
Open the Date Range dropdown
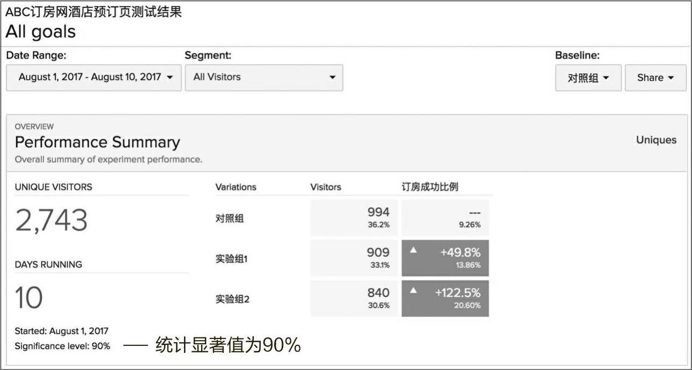click(x=94, y=77)
